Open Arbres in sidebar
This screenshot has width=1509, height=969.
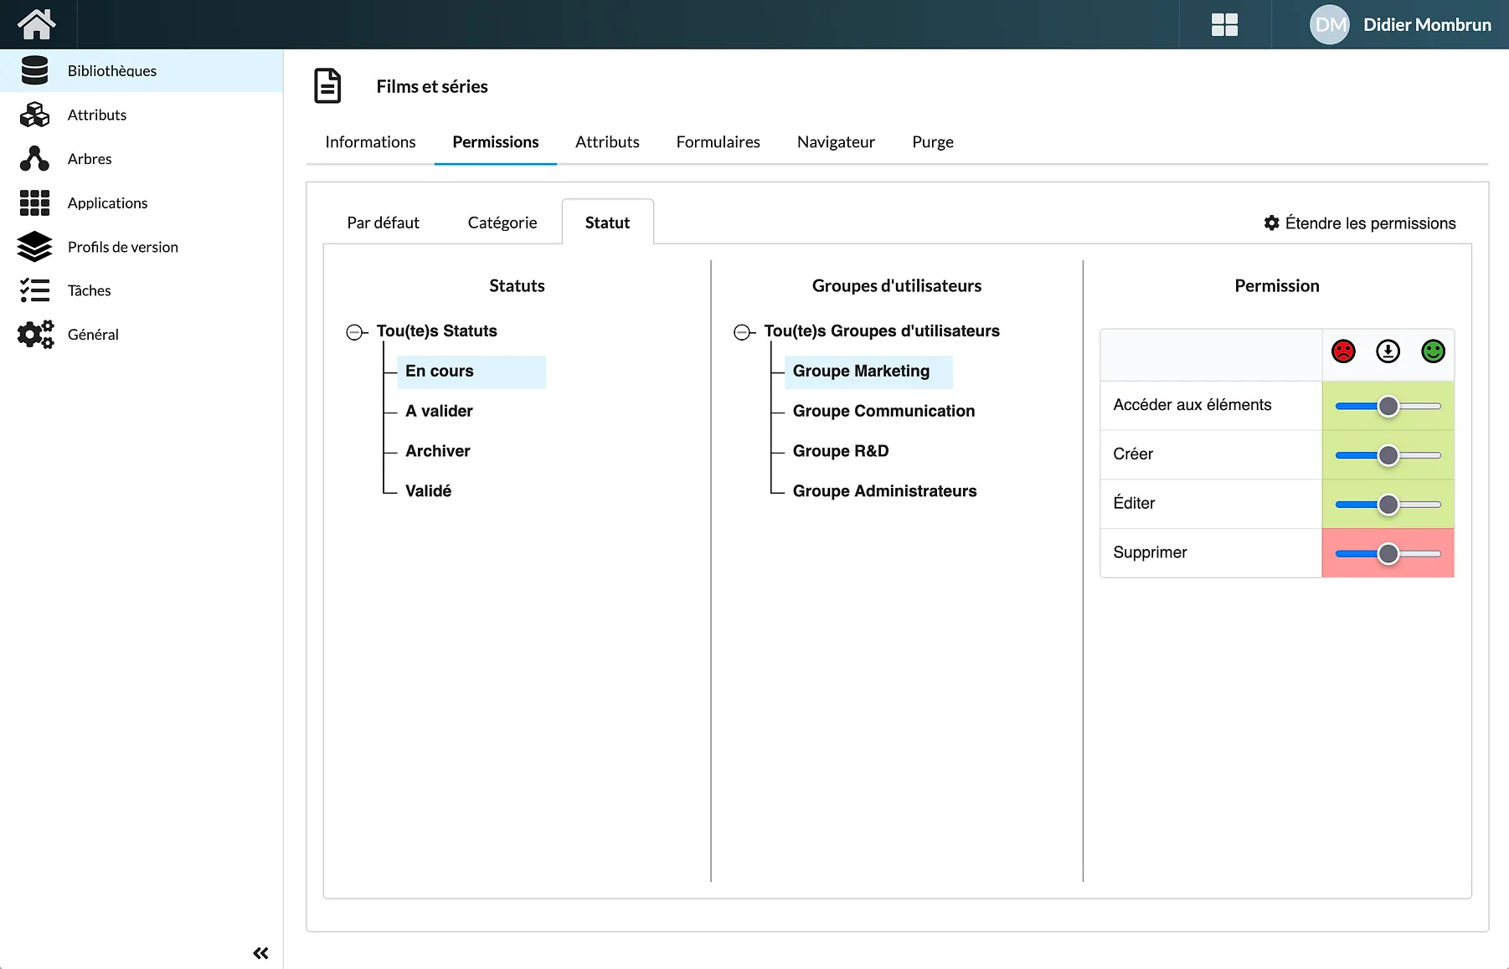[x=142, y=158]
